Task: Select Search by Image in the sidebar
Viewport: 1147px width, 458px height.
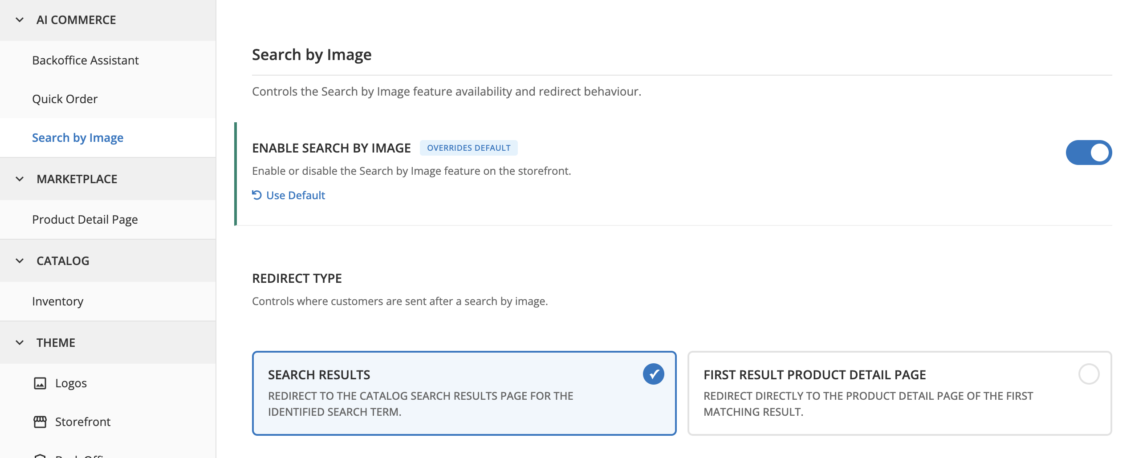Action: click(77, 137)
